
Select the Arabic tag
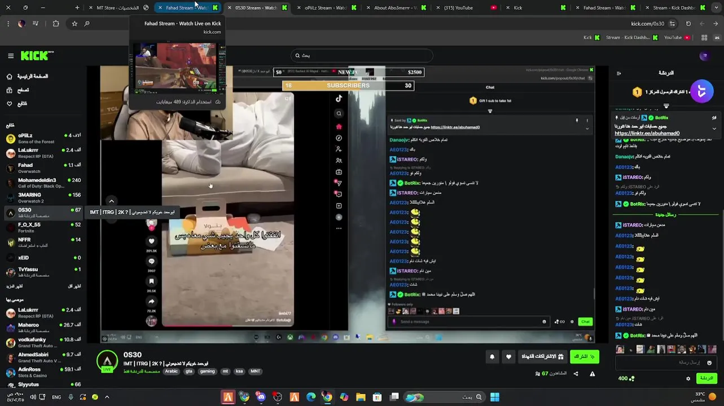pos(172,371)
